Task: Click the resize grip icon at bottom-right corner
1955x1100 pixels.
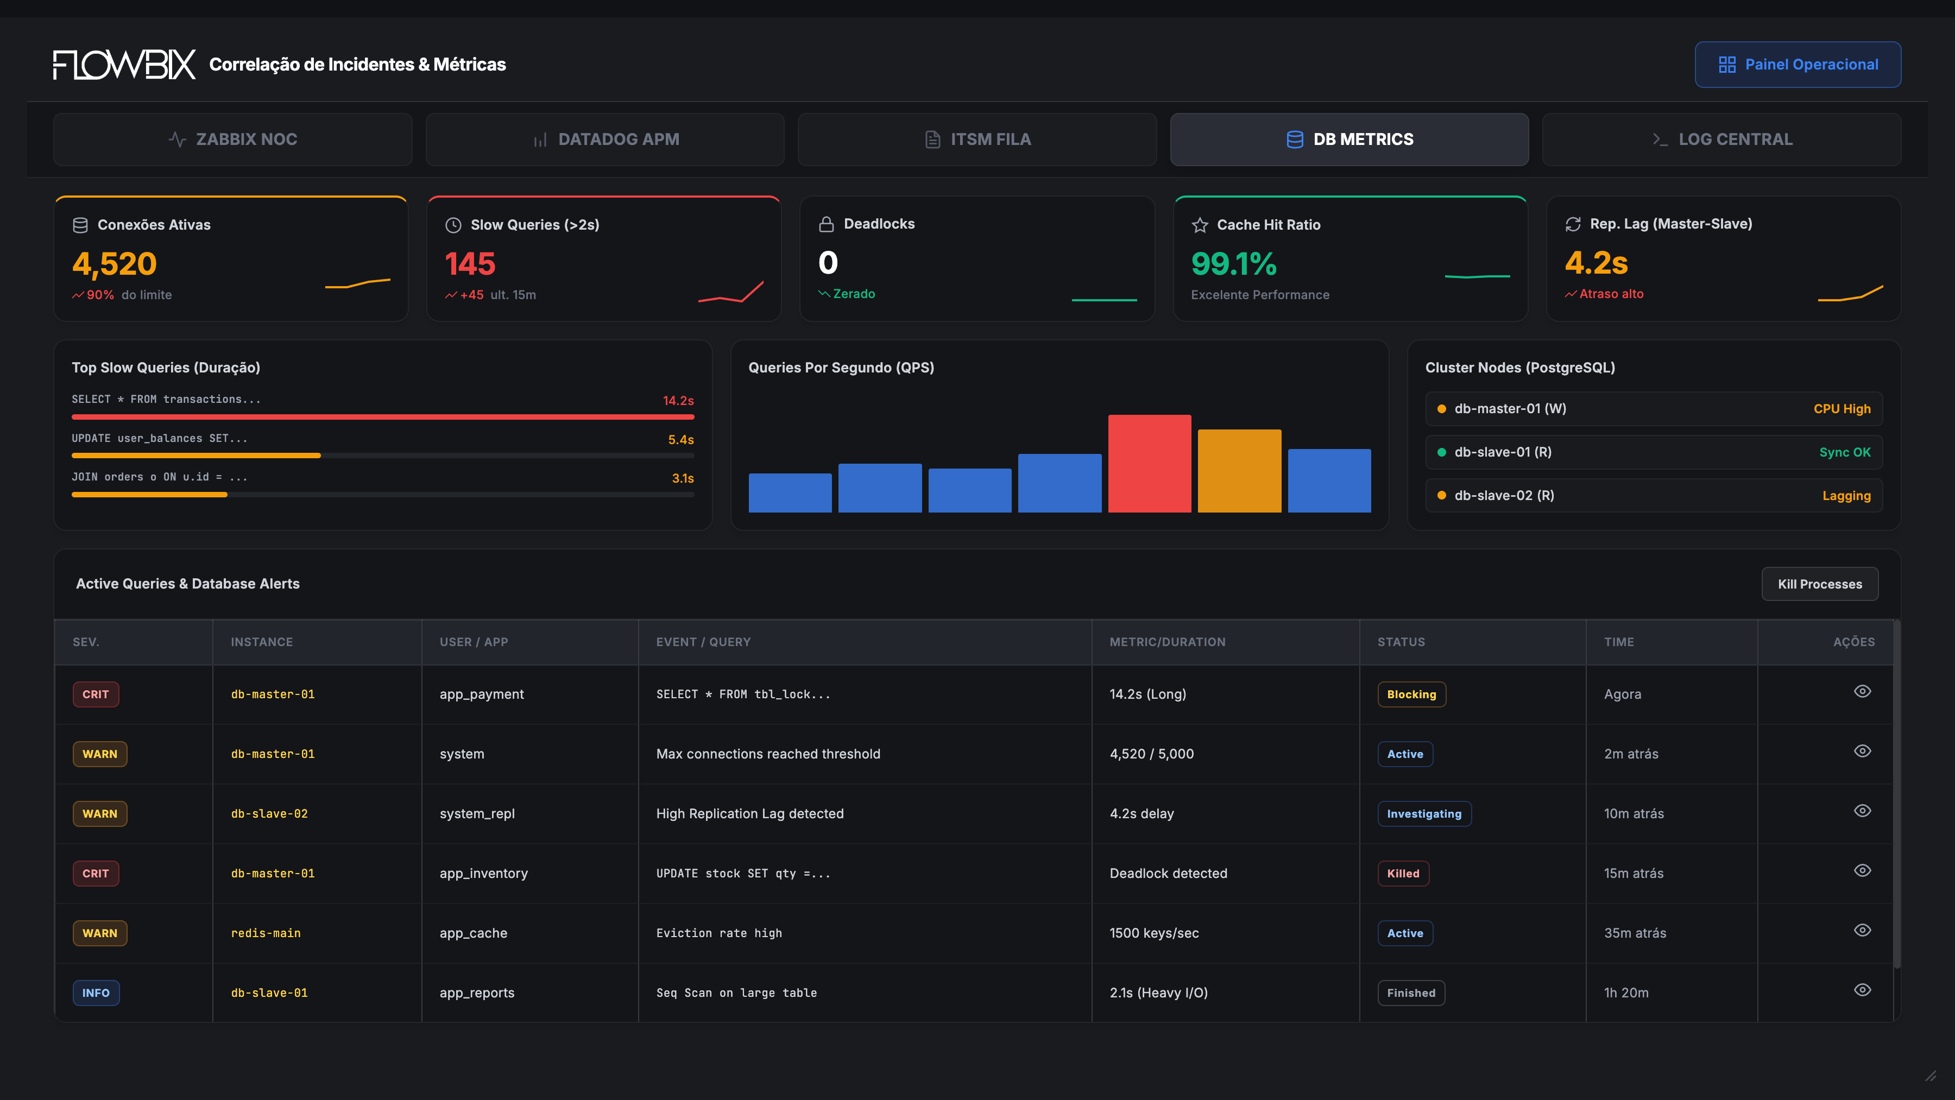Action: (1931, 1076)
